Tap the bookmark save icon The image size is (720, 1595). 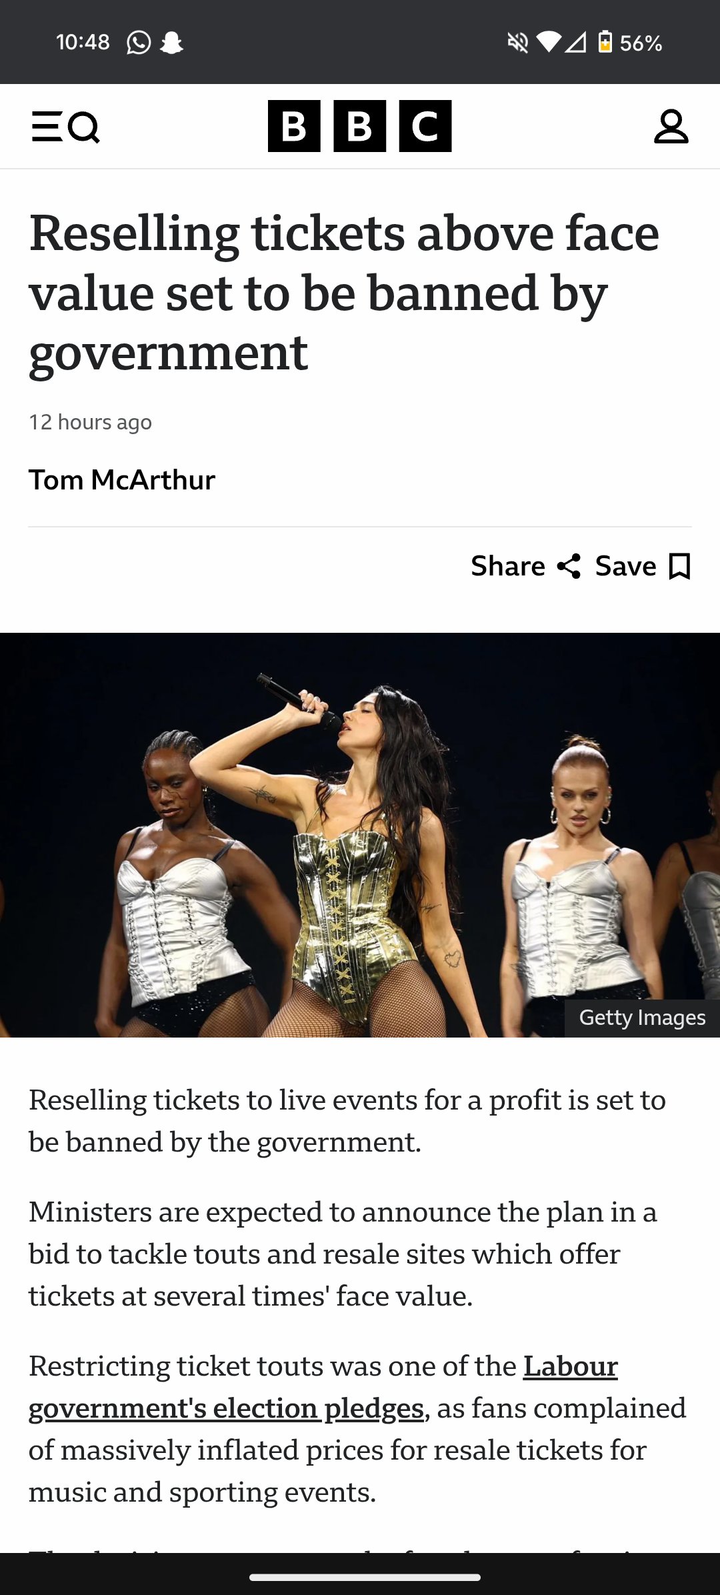click(x=679, y=566)
